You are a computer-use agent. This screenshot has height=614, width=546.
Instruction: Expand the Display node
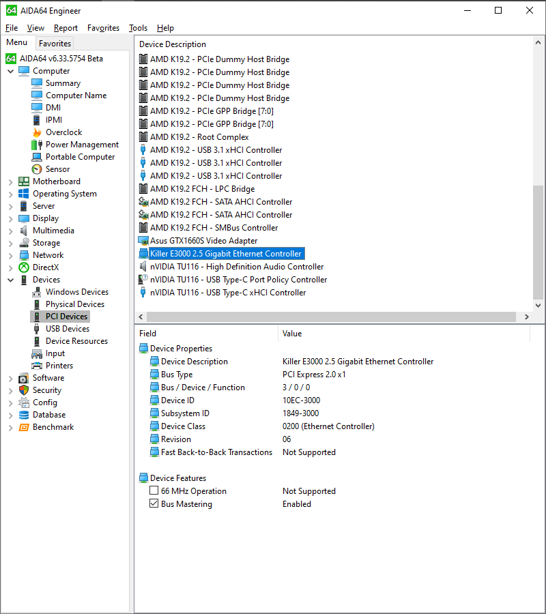coord(10,218)
